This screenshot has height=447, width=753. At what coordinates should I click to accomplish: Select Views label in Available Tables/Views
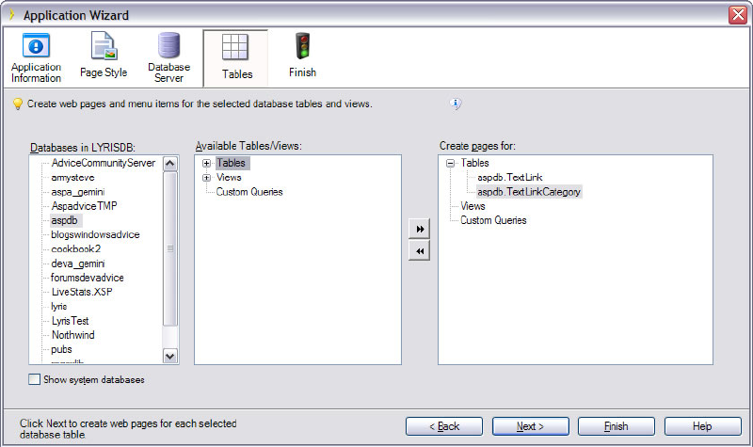click(x=229, y=178)
